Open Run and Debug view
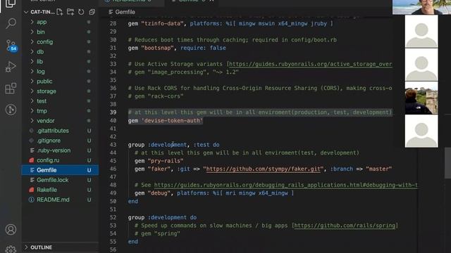This screenshot has width=451, height=253. pyautogui.click(x=11, y=67)
